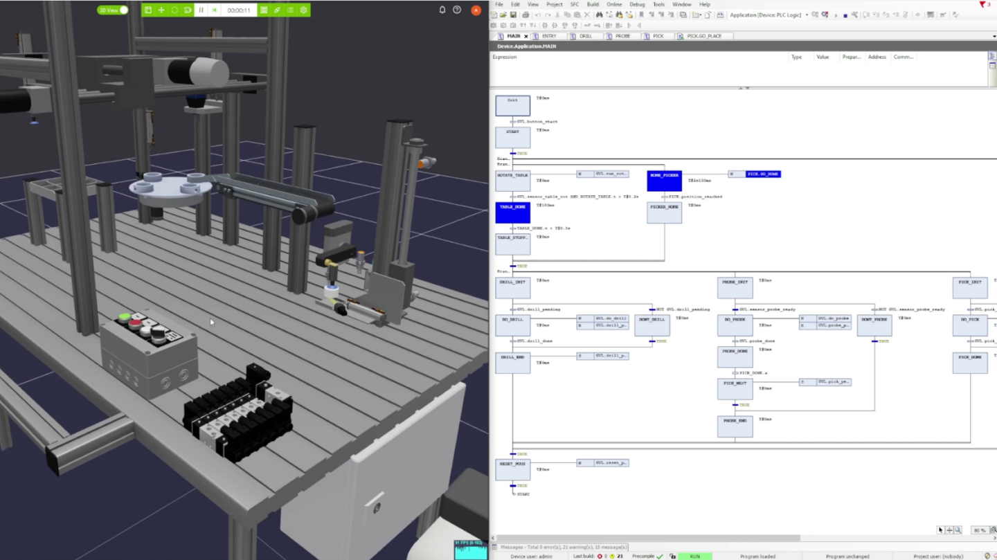Click the Find icon in the CODESYS toolbar
Viewport: 997px width, 560px height.
pos(601,15)
